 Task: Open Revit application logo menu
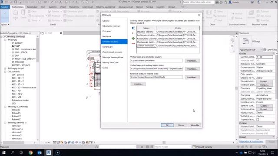point(2,2)
